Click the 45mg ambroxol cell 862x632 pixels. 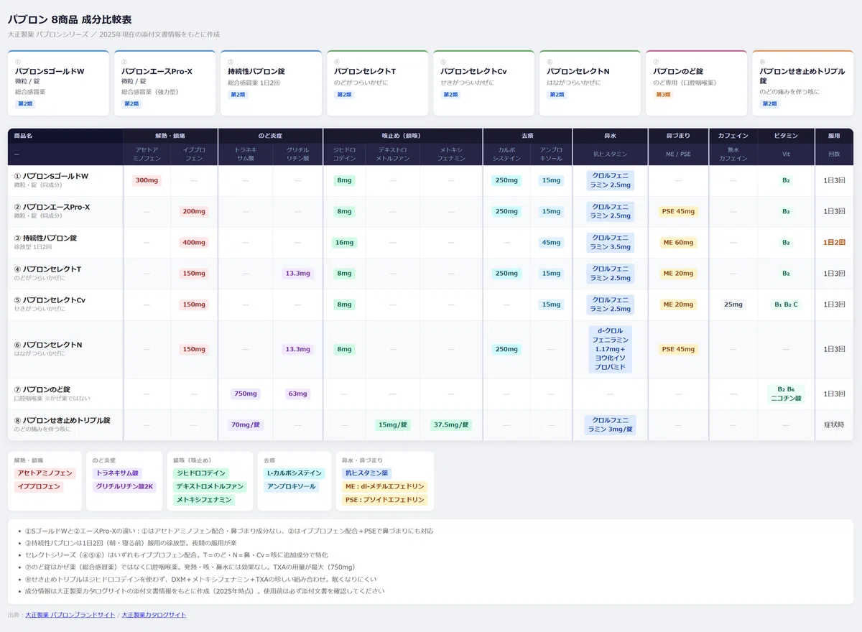551,242
